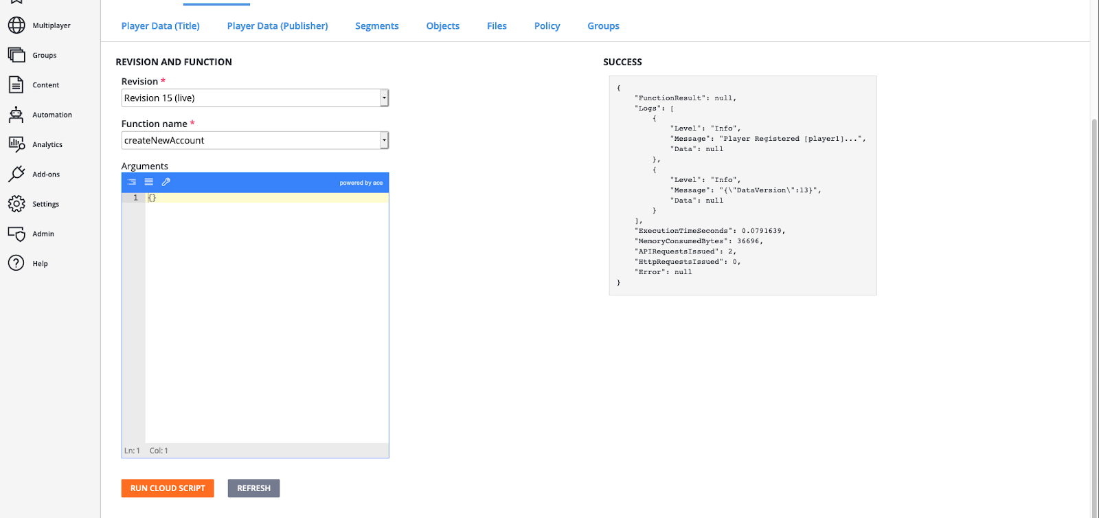Follow the 'powered by ace' link
Viewport: 1099px width, 518px height.
pos(361,183)
